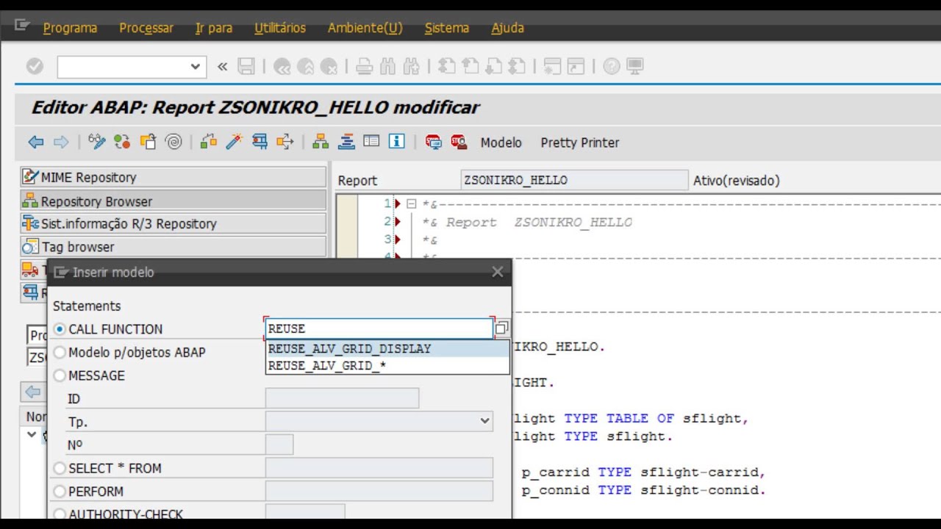Open the Customize Local Layout monitor icon
This screenshot has height=529, width=941.
coord(634,67)
